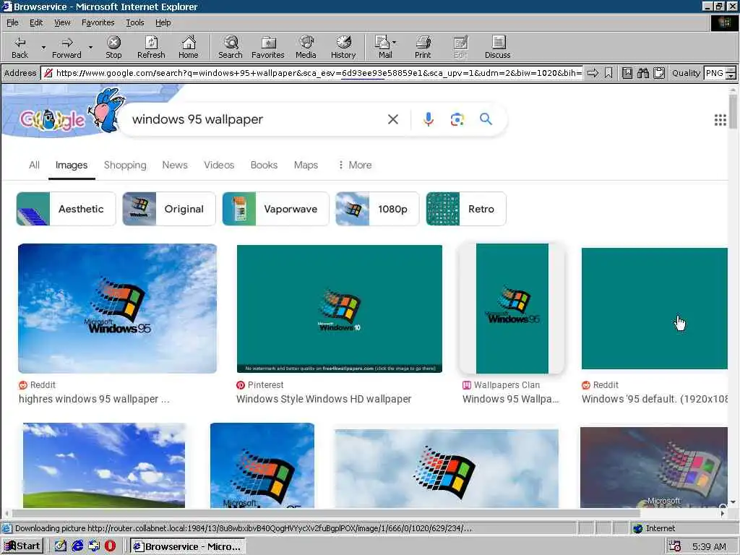The height and width of the screenshot is (555, 740).
Task: Open 'highres windows 95 wallpaper' Reddit link
Action: (94, 399)
